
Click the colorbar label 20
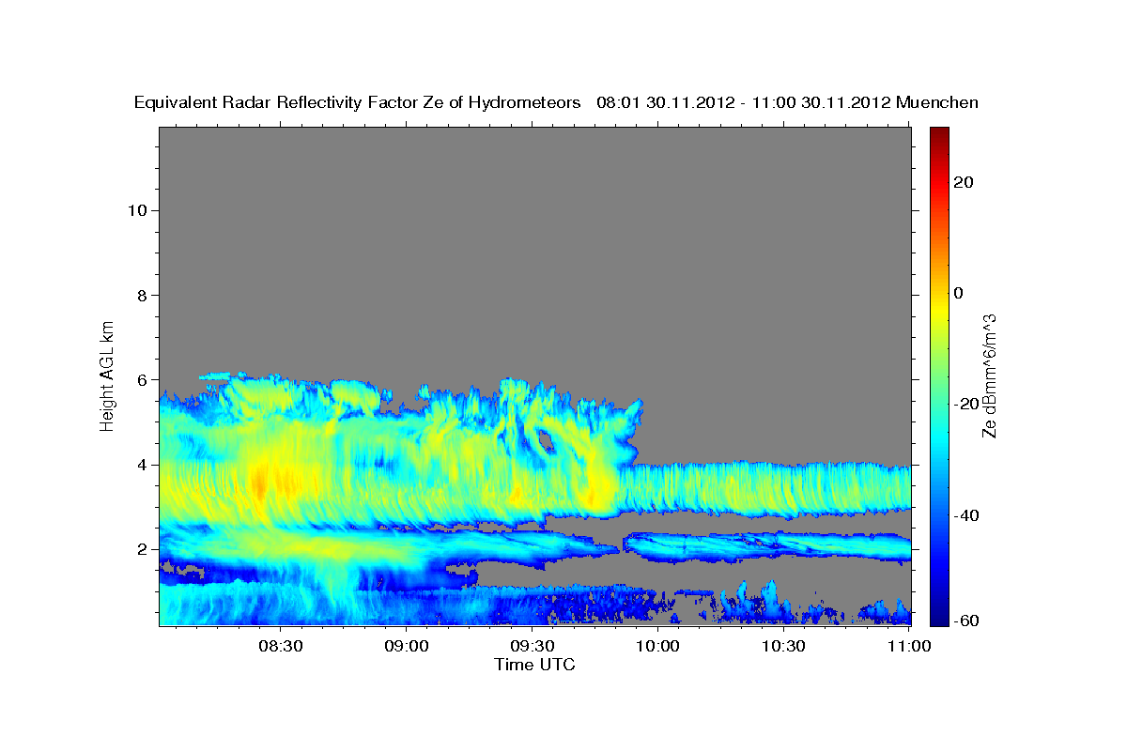point(965,182)
